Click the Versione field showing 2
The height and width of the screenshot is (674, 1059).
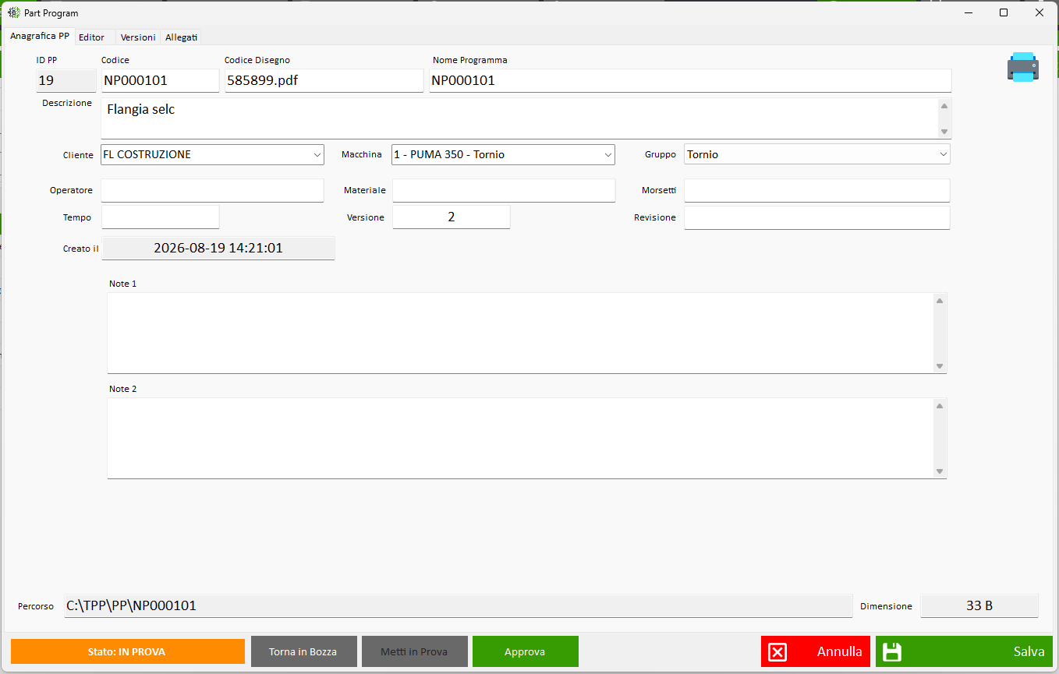[x=452, y=217]
